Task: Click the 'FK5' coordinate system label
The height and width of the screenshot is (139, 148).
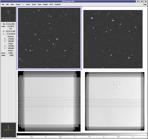Action: click(x=11, y=29)
